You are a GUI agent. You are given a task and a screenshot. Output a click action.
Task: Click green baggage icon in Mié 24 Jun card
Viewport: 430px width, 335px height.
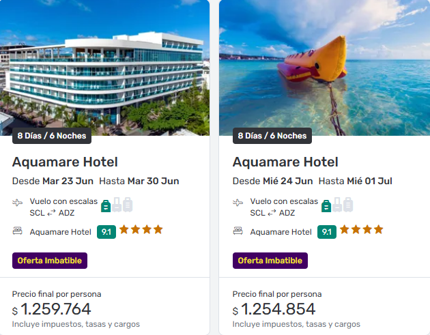(x=326, y=205)
